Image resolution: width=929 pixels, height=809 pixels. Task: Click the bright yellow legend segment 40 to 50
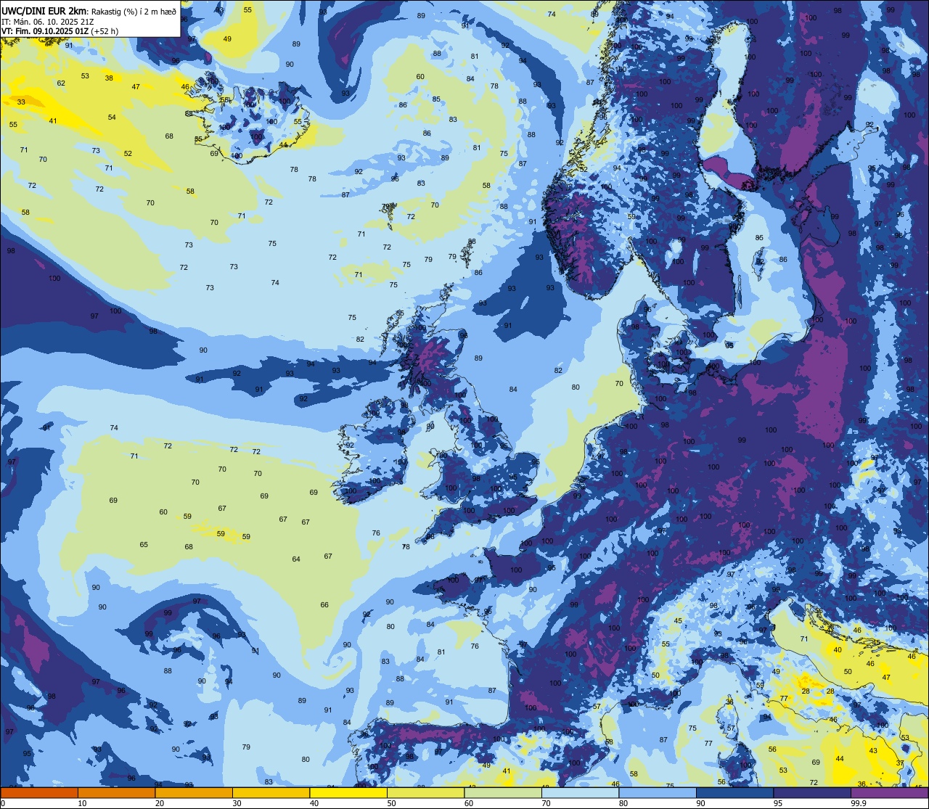tap(348, 792)
